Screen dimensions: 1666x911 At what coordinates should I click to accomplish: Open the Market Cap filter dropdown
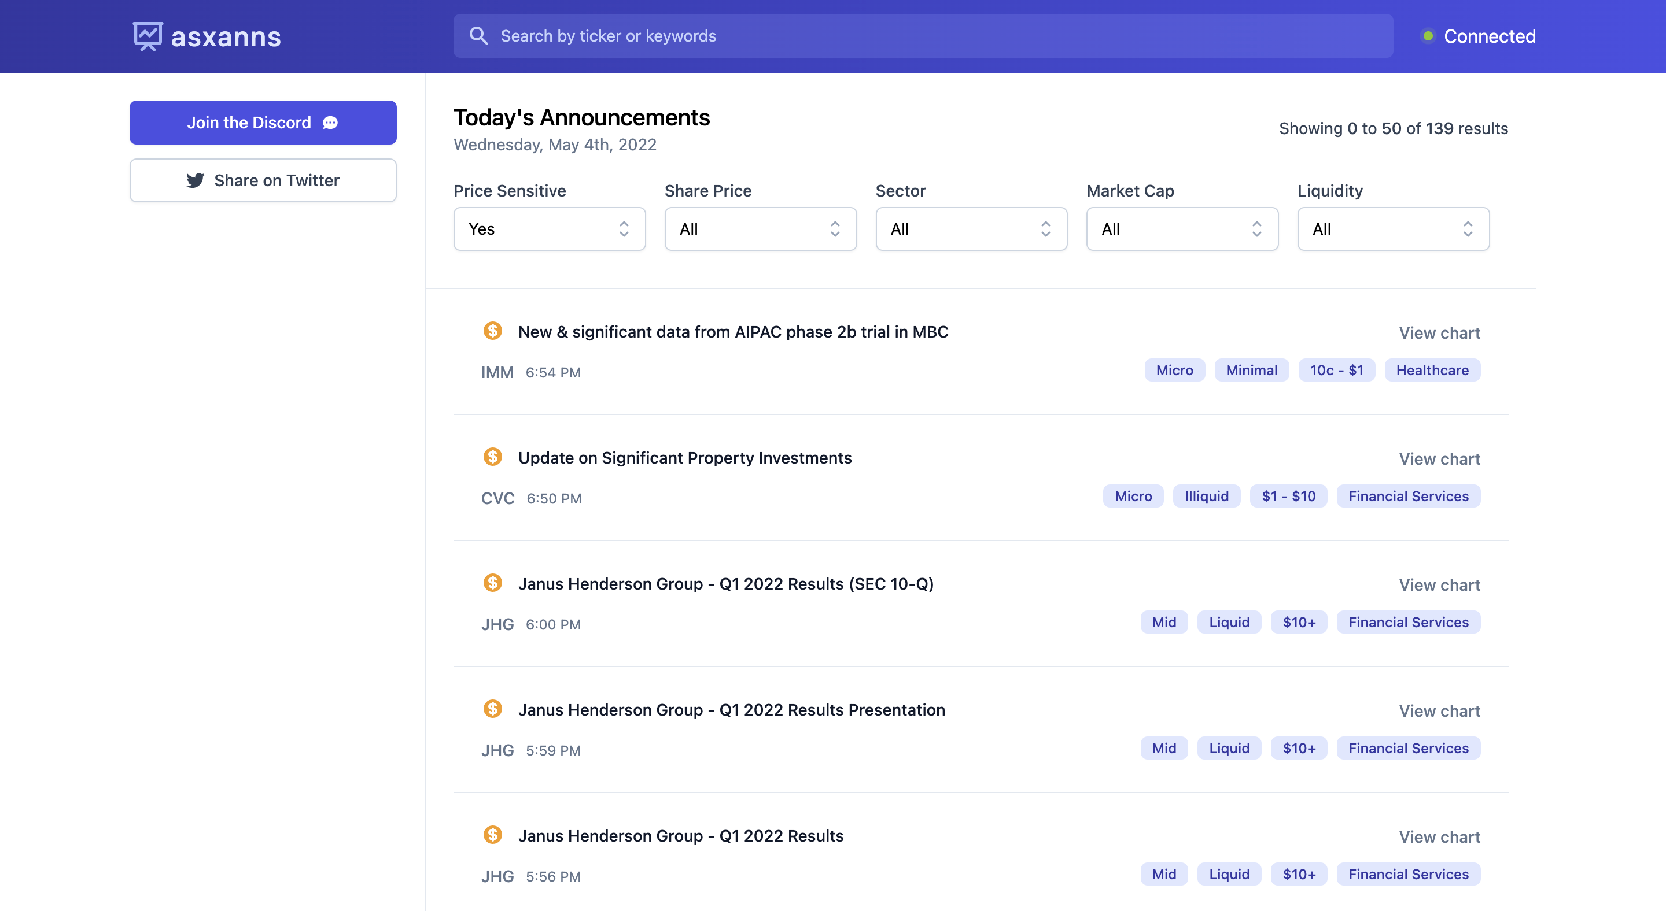coord(1182,229)
